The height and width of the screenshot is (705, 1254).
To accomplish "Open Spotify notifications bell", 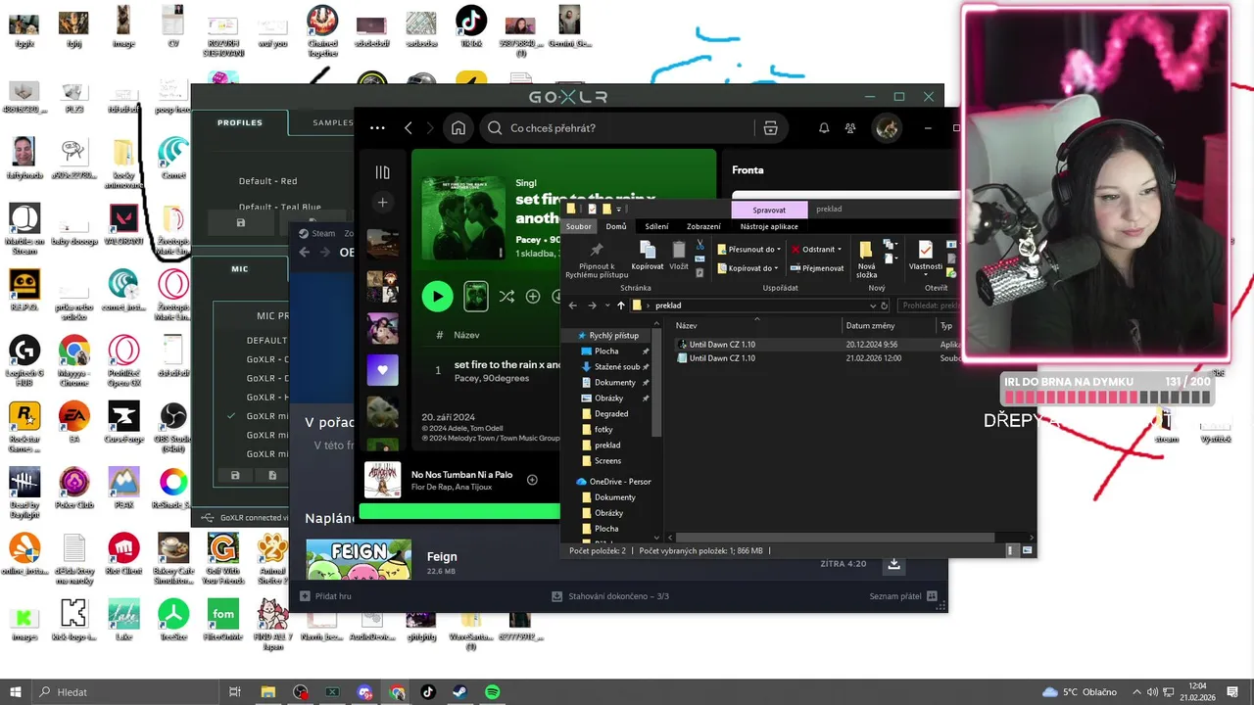I will coord(824,128).
